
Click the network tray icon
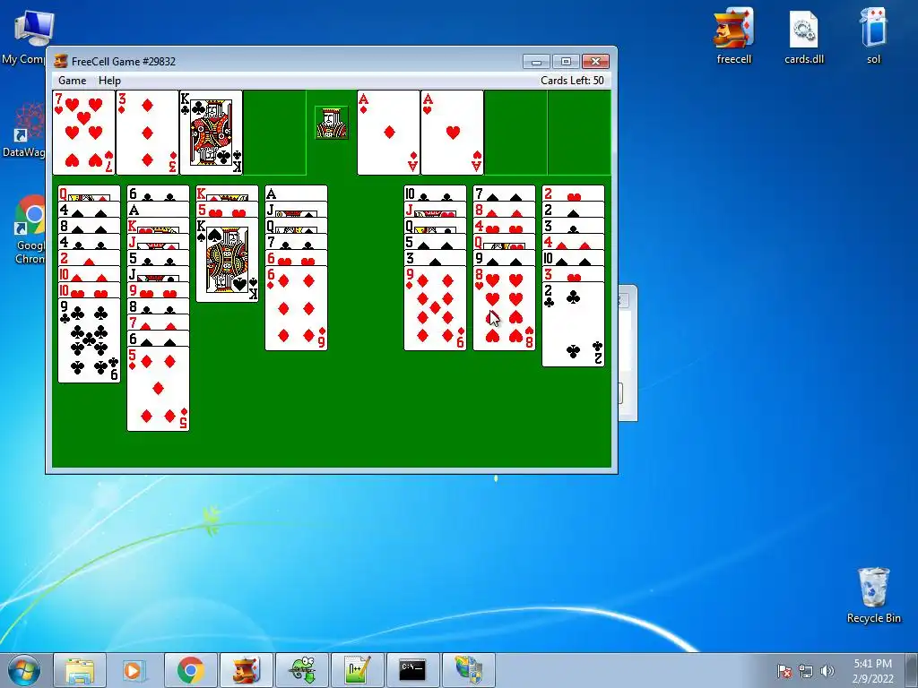(806, 671)
